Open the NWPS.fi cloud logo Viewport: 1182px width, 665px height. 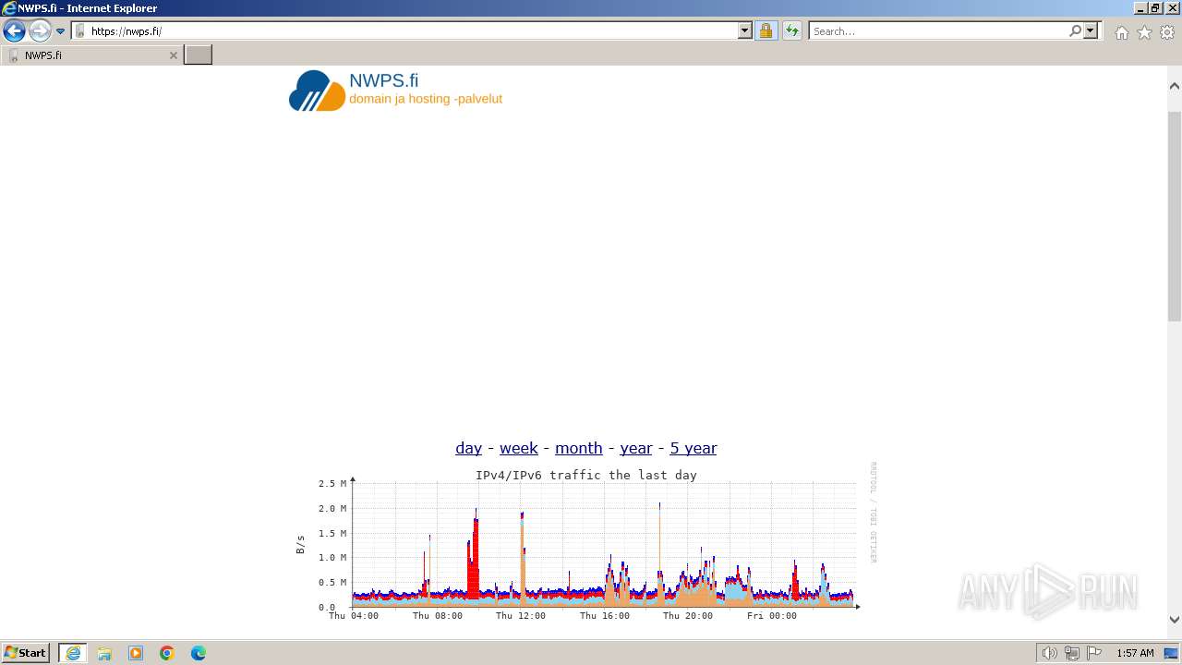(317, 91)
